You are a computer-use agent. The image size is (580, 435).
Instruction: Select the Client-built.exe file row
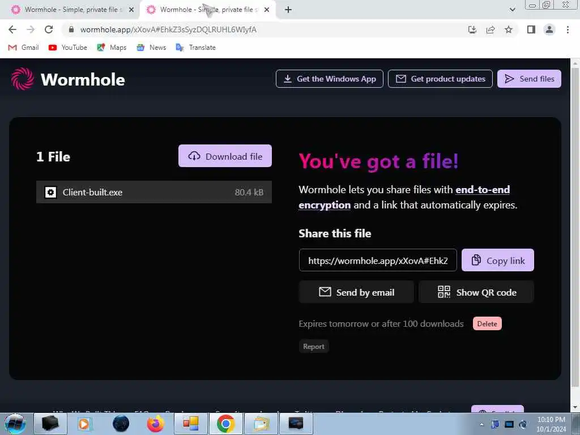point(154,192)
